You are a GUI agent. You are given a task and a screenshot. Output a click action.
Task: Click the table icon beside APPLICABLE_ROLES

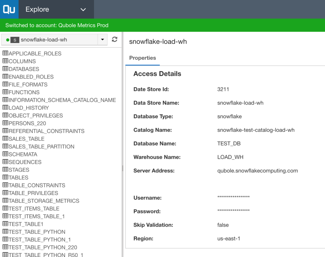[x=5, y=53]
